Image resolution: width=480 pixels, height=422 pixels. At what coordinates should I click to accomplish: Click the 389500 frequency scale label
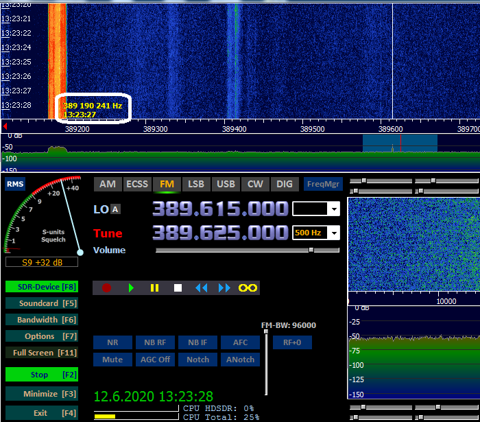(312, 129)
